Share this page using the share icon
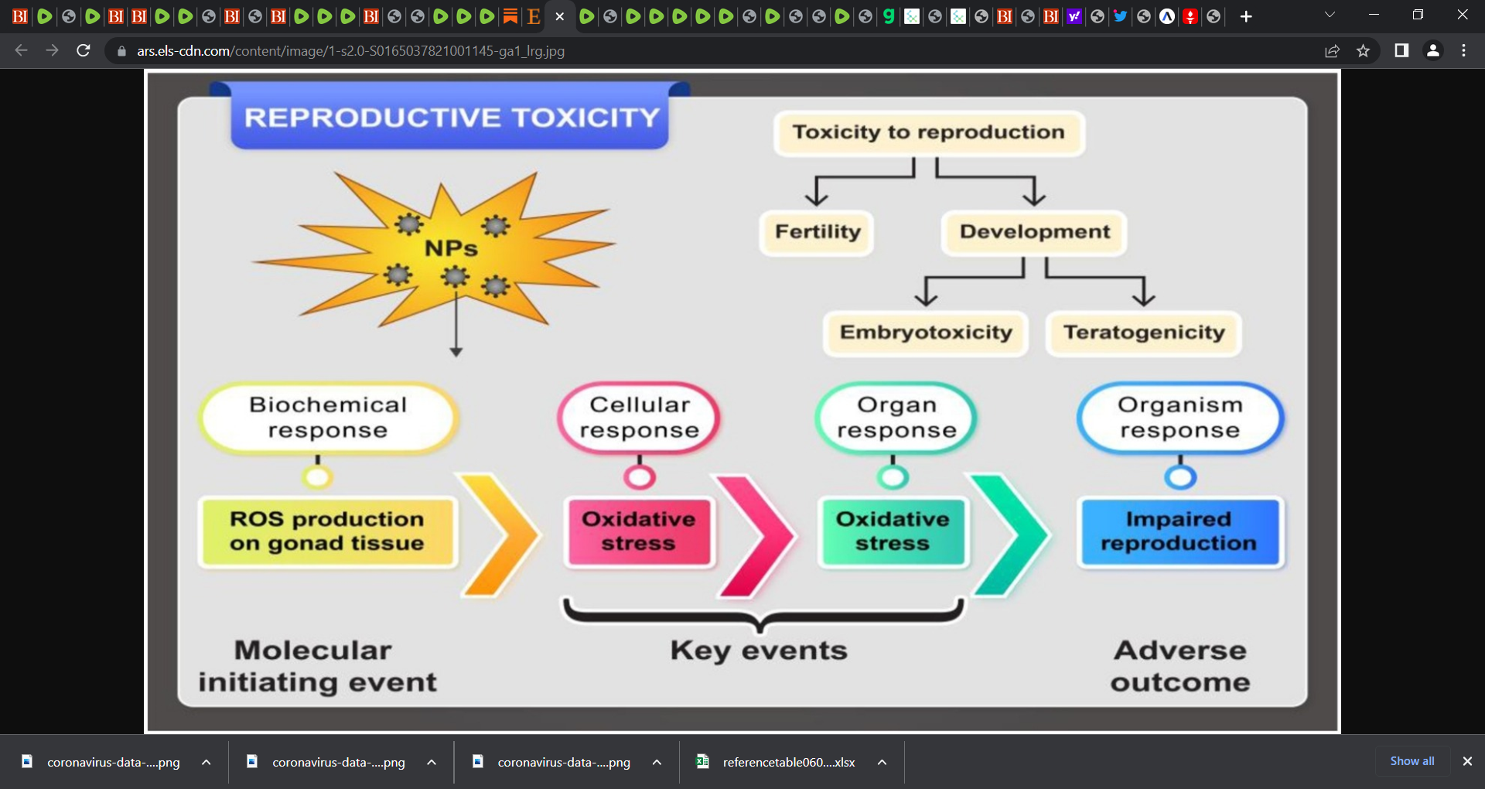The width and height of the screenshot is (1485, 789). [x=1332, y=51]
